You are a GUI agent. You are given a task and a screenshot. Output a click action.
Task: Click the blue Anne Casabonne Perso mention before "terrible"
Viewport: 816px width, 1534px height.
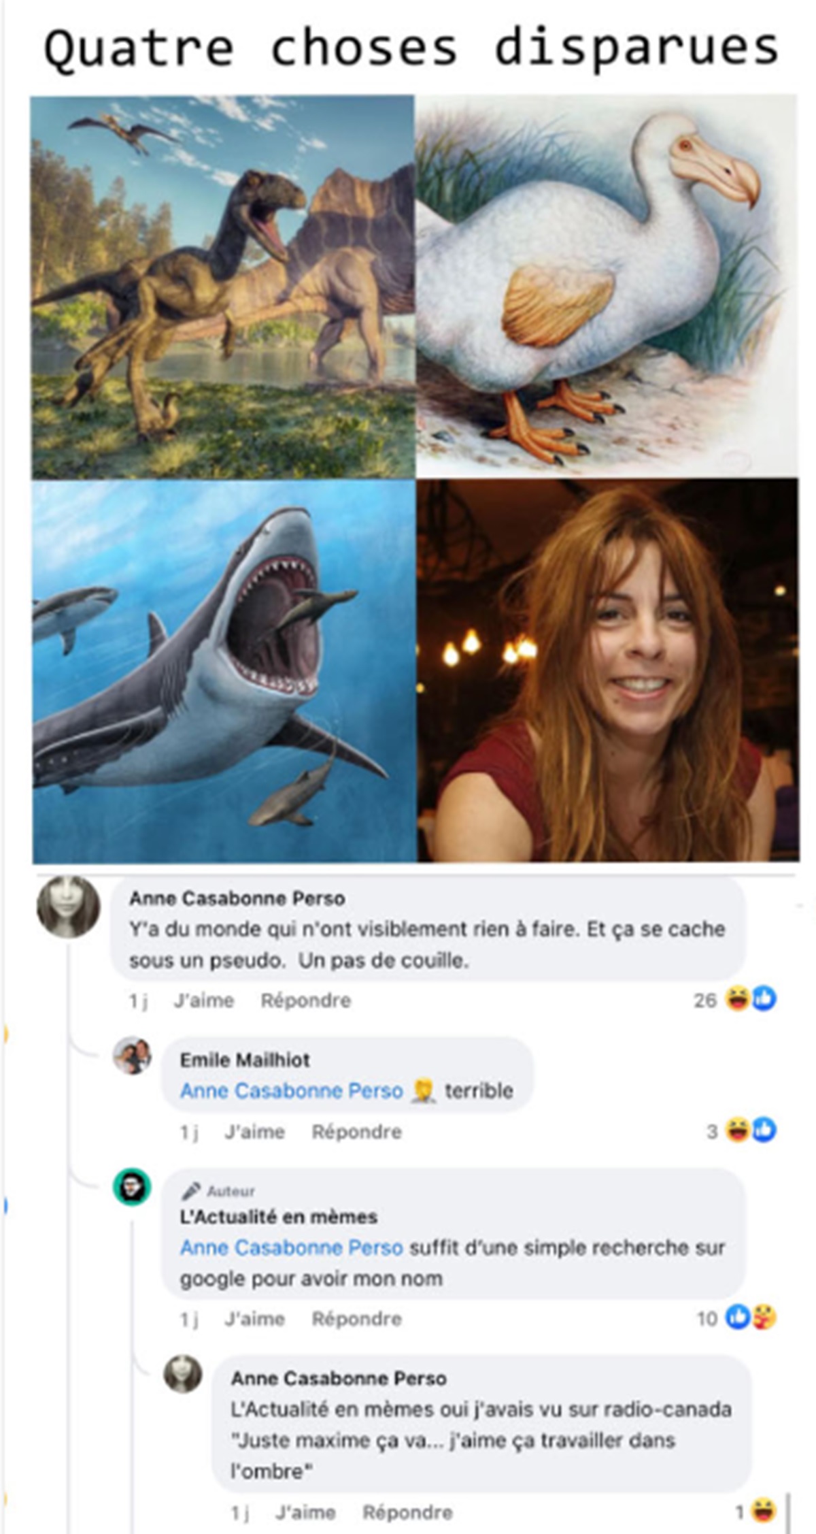tap(291, 1091)
